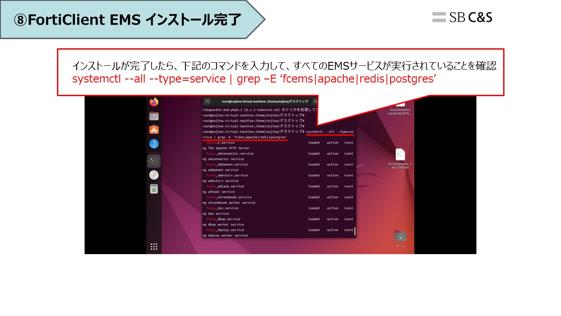Click the red systemctl command in callout
Screen dimensions: 561x316
coord(254,79)
